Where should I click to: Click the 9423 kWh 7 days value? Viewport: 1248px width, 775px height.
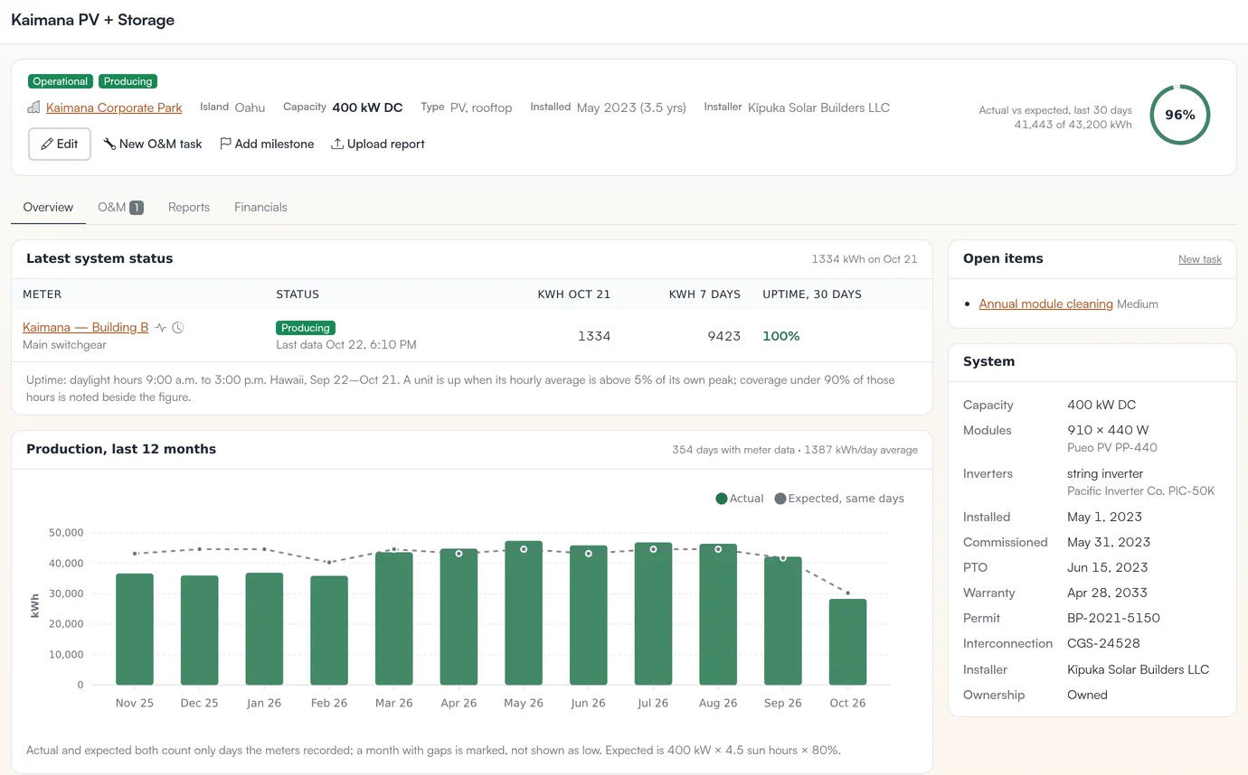pos(723,336)
